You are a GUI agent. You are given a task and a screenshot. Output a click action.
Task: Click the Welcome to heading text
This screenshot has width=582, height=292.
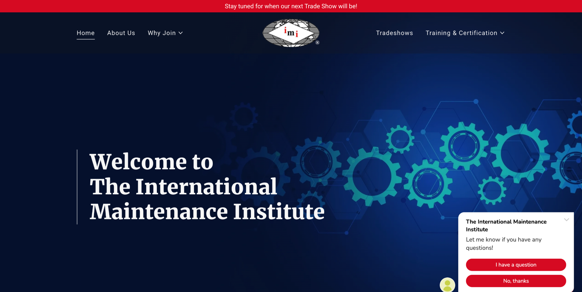pos(151,162)
